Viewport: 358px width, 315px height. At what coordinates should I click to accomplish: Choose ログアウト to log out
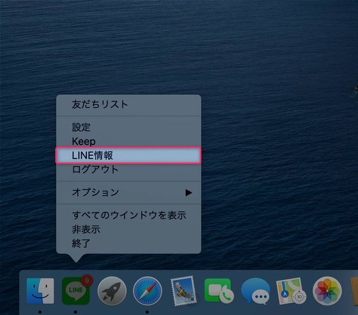tap(128, 169)
